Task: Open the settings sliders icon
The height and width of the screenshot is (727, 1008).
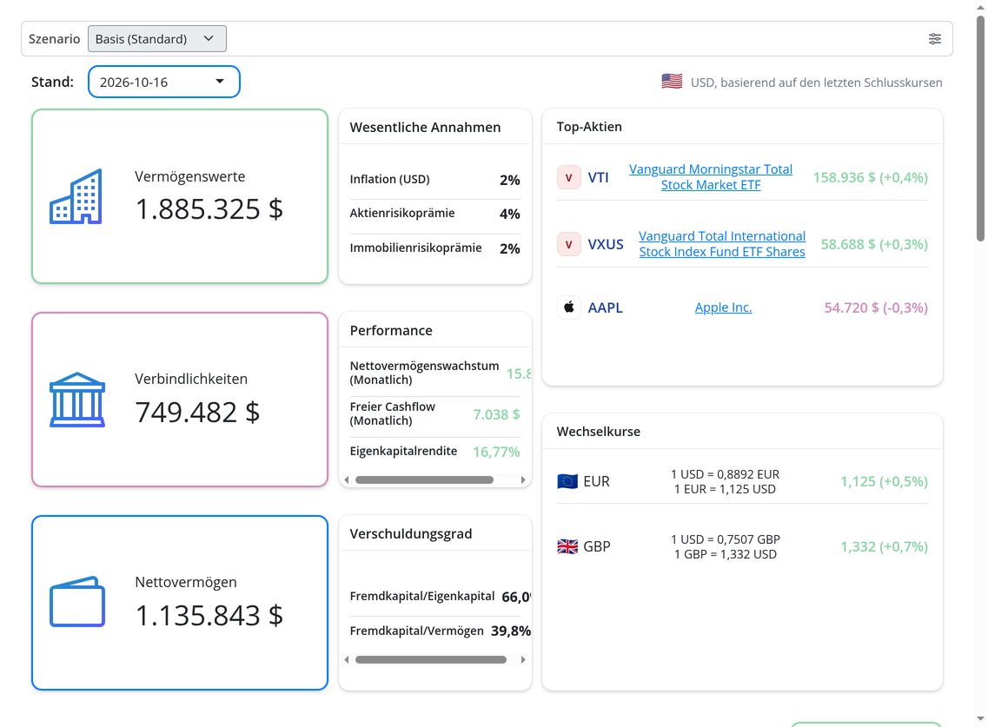Action: pos(935,38)
